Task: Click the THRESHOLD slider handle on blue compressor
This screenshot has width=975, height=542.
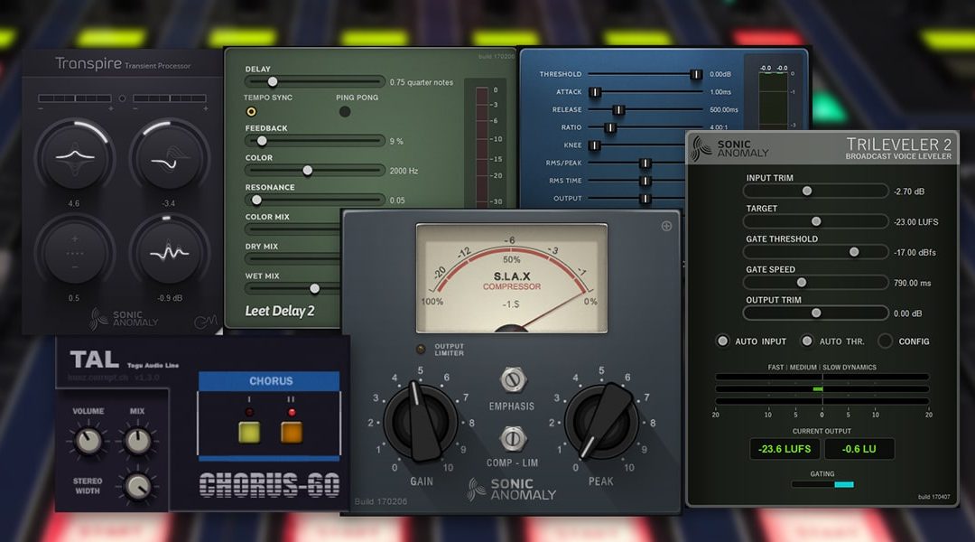Action: click(695, 74)
